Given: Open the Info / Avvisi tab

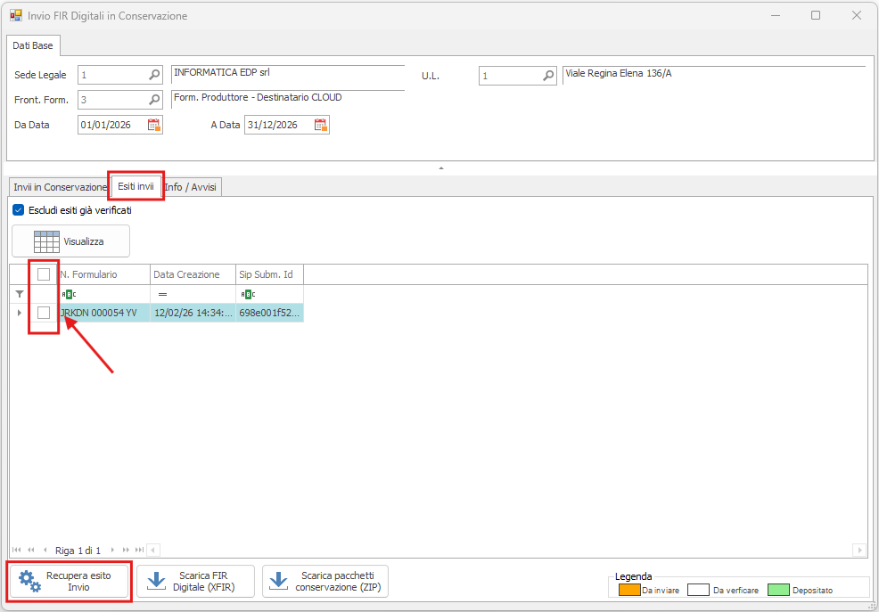Looking at the screenshot, I should click(x=192, y=187).
